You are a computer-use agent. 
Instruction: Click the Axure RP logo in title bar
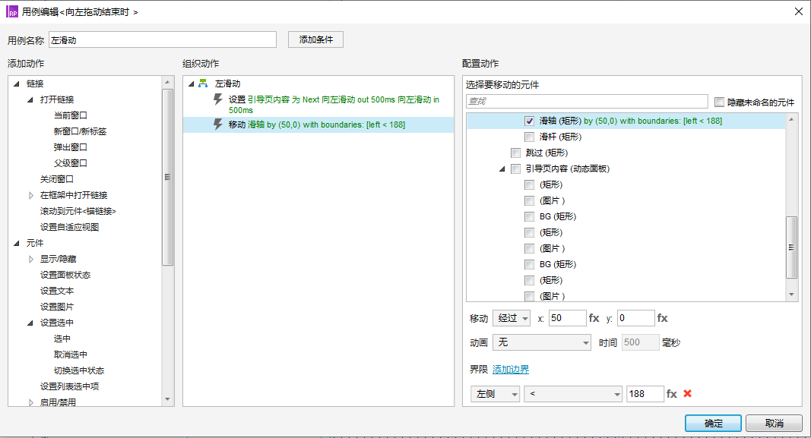pyautogui.click(x=12, y=12)
